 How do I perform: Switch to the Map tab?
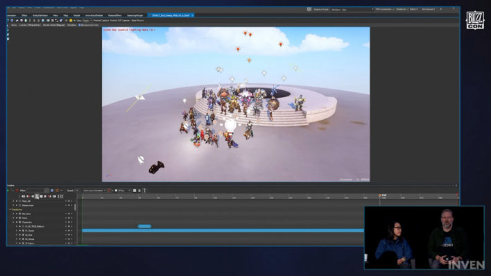pos(66,15)
